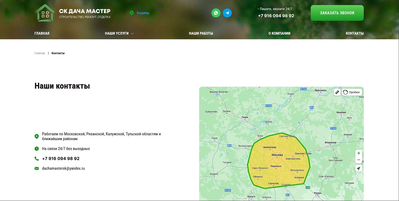Click the email link dachamastersk@yandex.ru

[64, 168]
